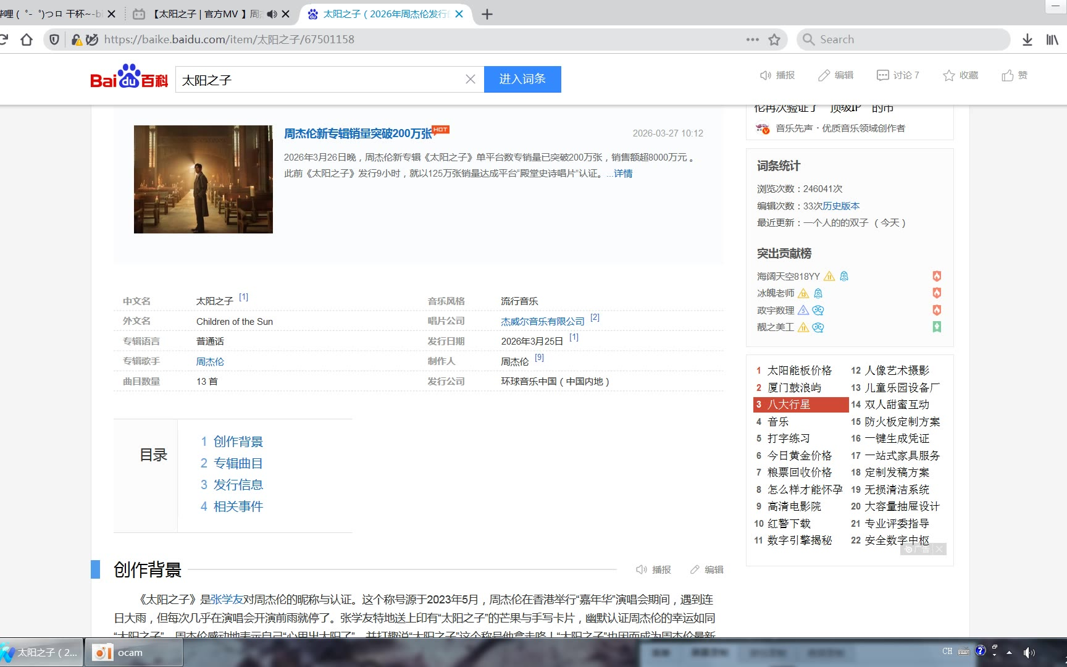Open Firefox library icon
The image size is (1067, 667).
(1052, 40)
